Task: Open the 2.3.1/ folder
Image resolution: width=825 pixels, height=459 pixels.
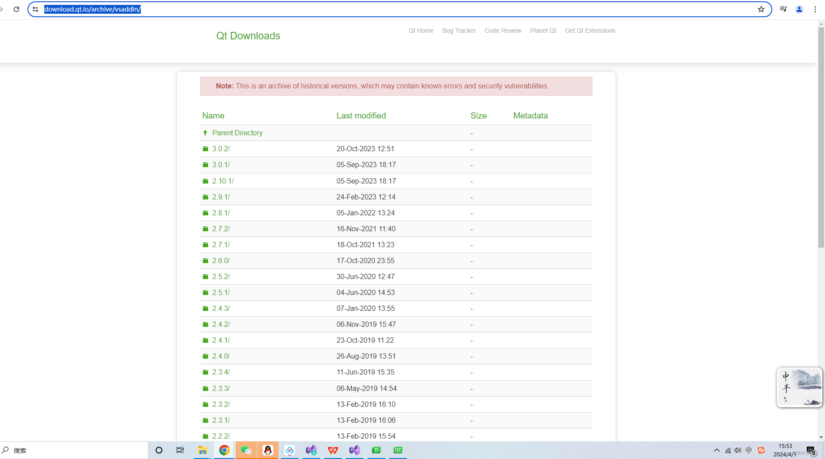Action: [x=221, y=421]
